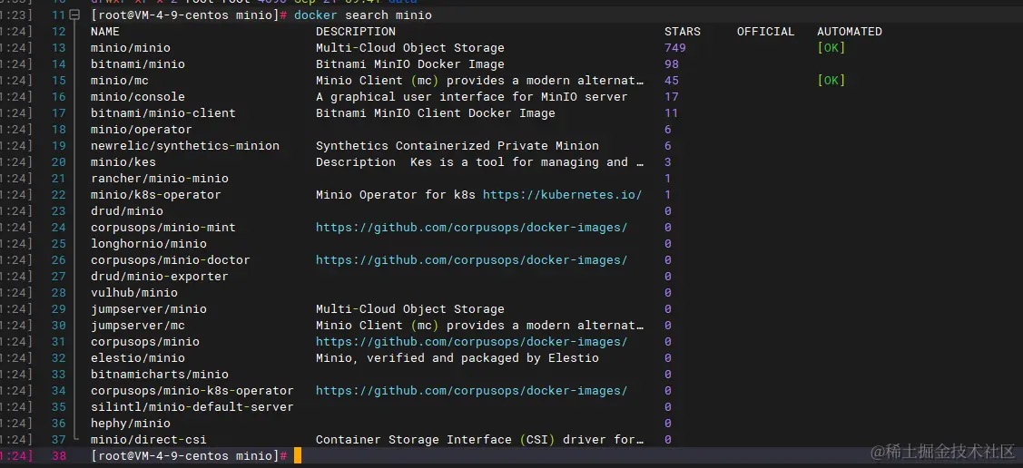Screen dimensions: 1023x468
Task: Click line number 13 in the gutter
Action: click(59, 47)
